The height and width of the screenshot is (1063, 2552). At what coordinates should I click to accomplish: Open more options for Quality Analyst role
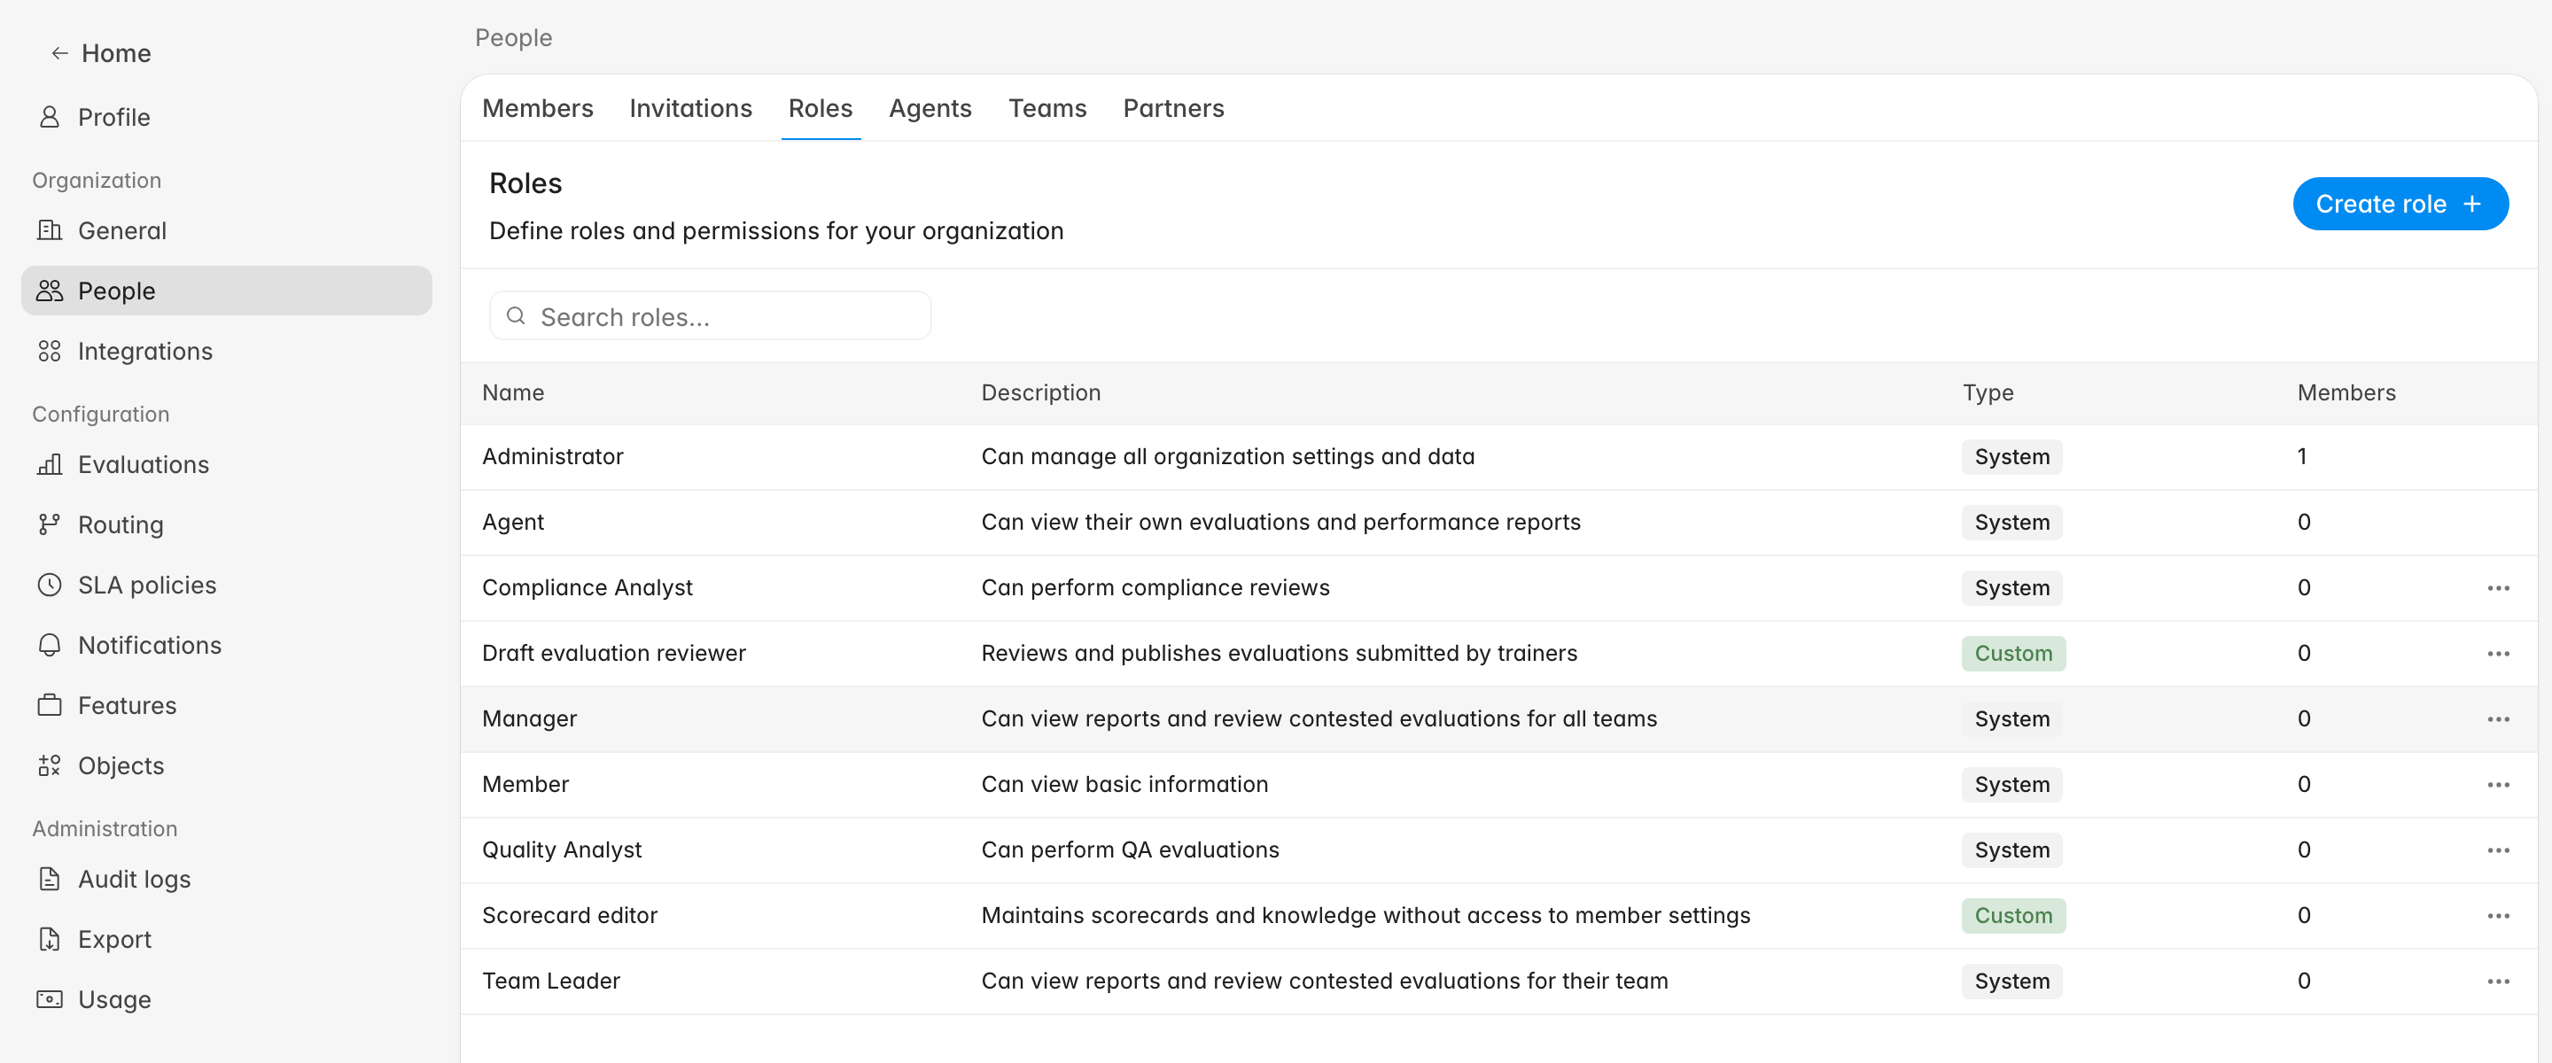click(x=2498, y=849)
